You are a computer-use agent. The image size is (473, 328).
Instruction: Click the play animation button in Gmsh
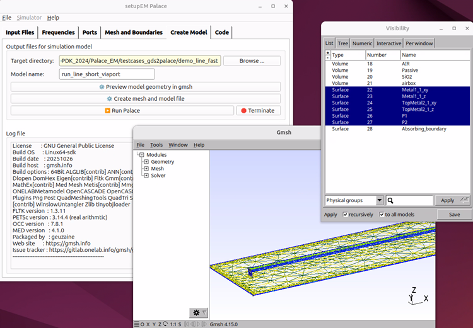coord(198,324)
